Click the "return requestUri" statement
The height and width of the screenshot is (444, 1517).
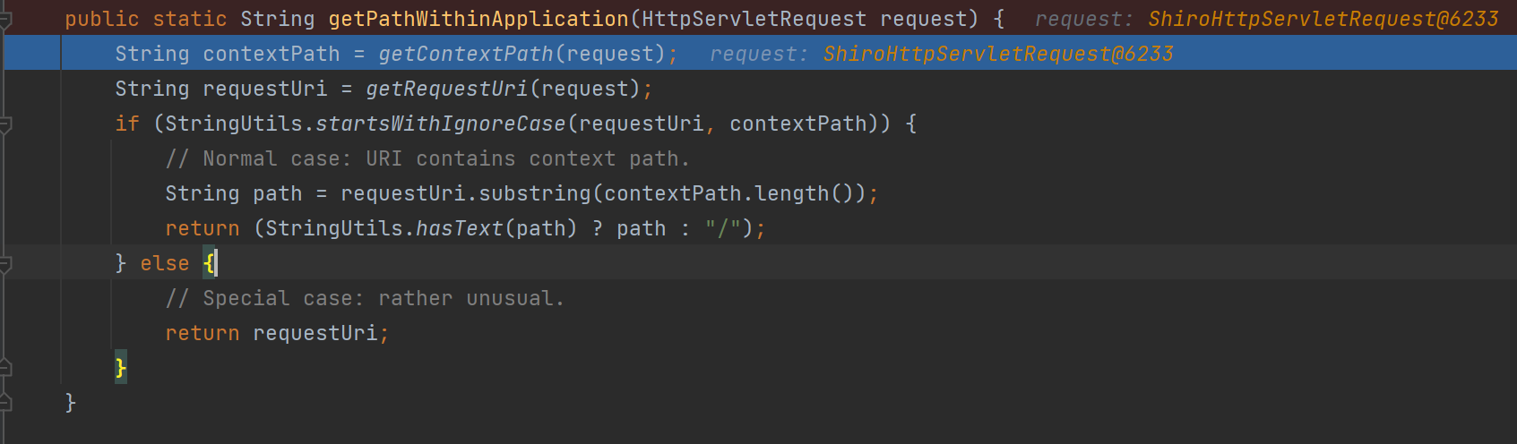click(x=276, y=333)
